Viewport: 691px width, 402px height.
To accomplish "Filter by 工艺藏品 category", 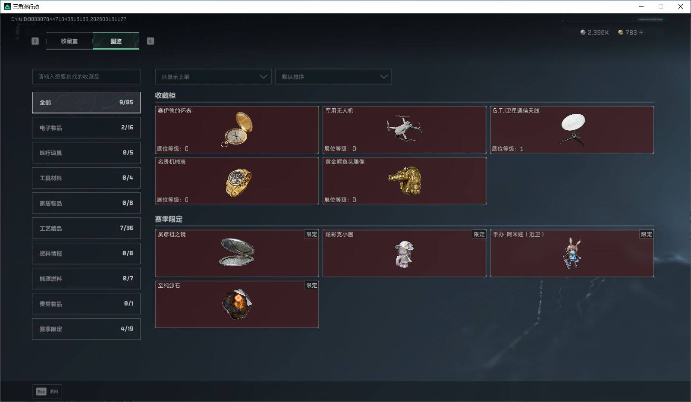I will pos(86,228).
